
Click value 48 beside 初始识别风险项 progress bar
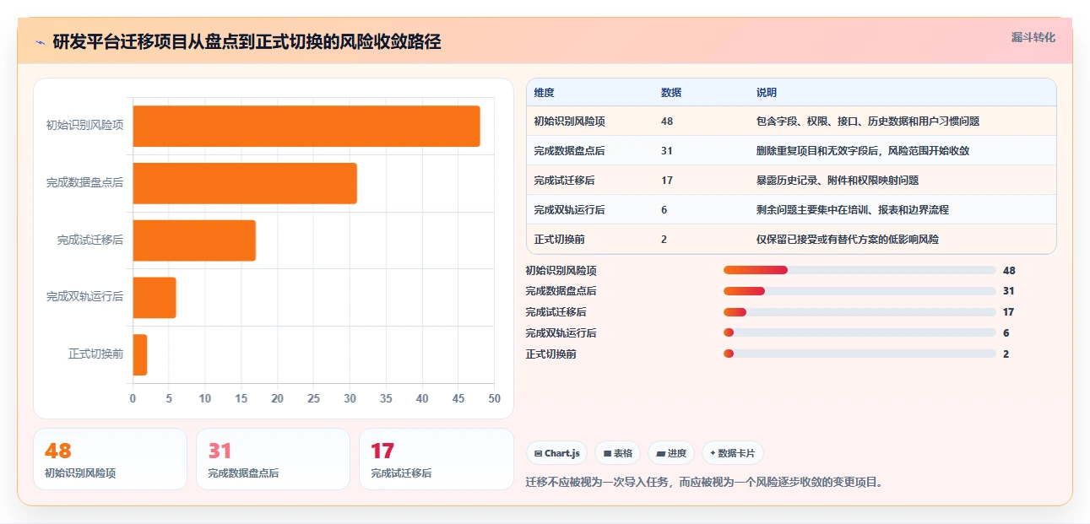pyautogui.click(x=1009, y=271)
